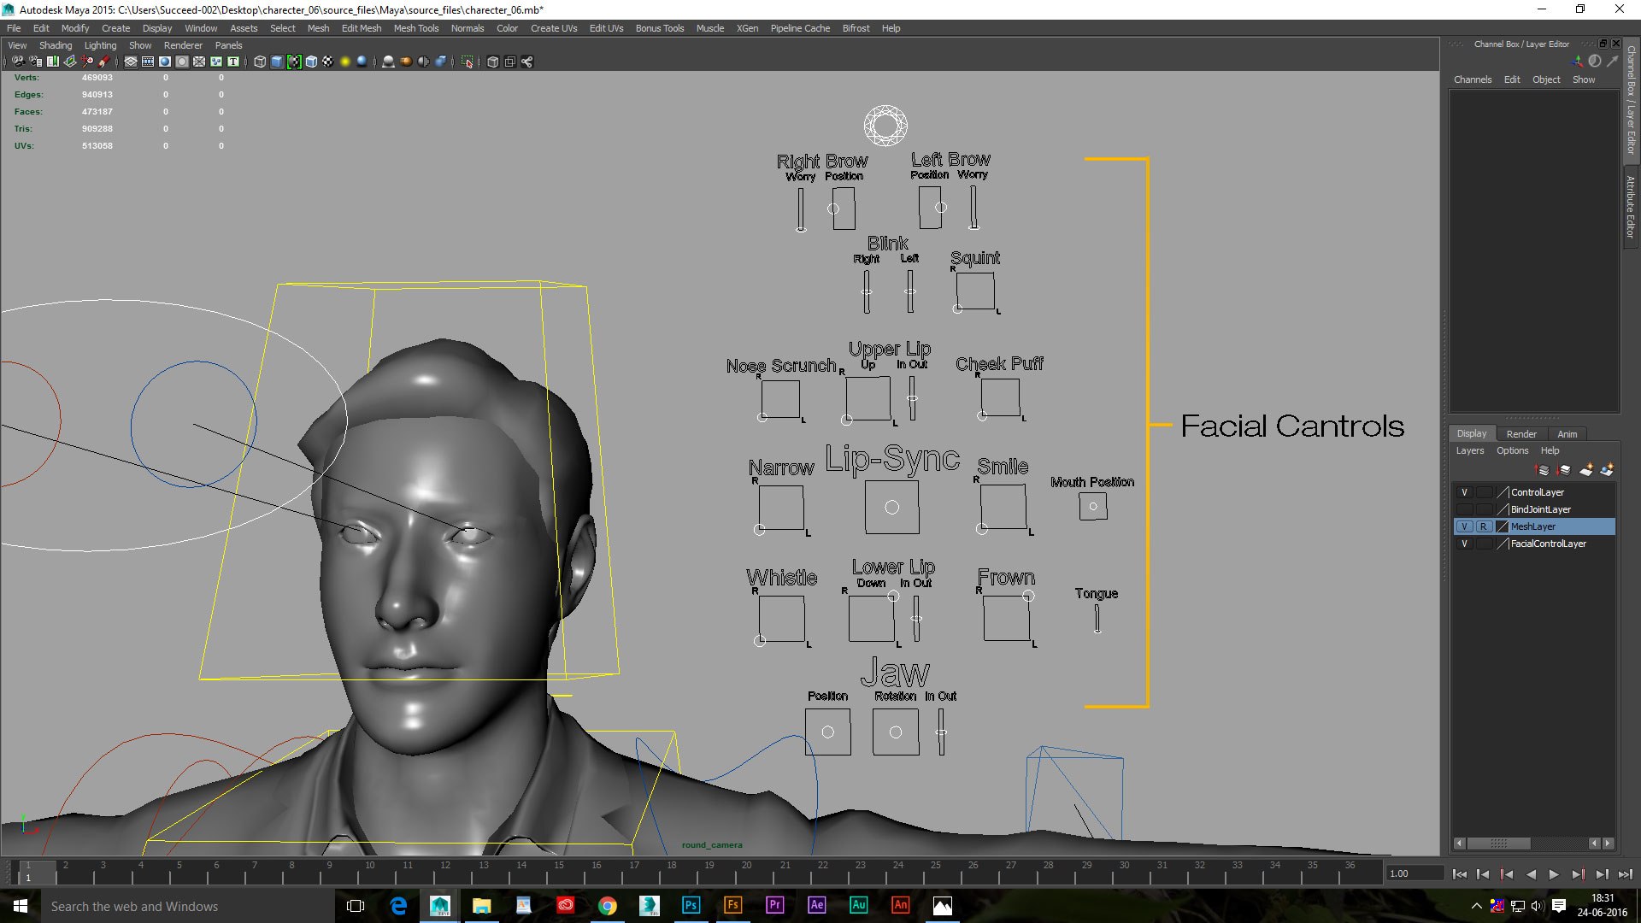
Task: Toggle X-ray cube icon in panel toolbar
Action: click(x=492, y=62)
